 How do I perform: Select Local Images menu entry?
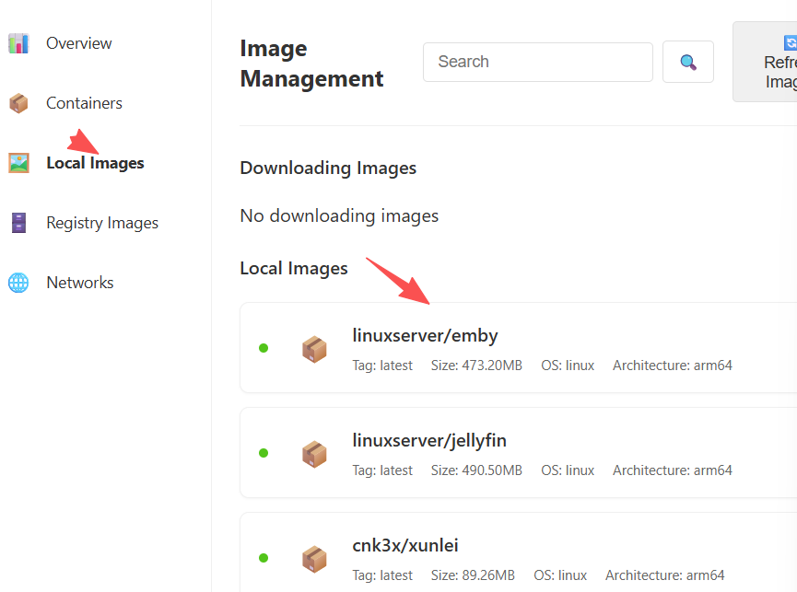point(95,163)
